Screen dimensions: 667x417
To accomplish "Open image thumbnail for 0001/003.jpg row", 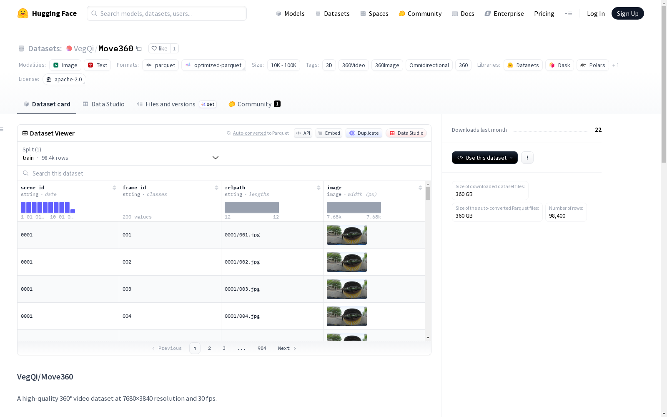I will pos(347,289).
